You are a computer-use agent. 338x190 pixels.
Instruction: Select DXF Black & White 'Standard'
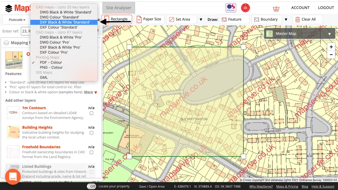point(64,22)
